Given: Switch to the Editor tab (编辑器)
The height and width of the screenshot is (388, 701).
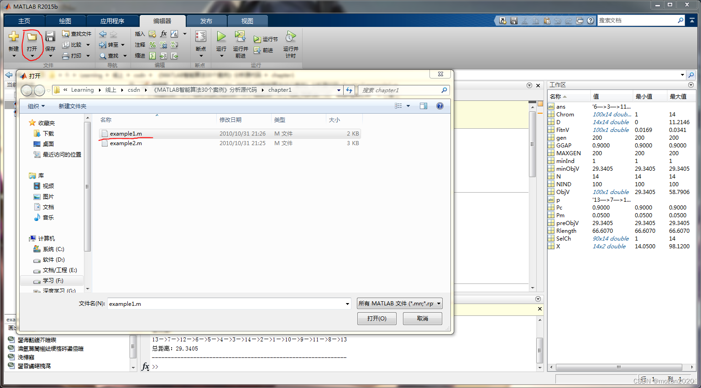Looking at the screenshot, I should pyautogui.click(x=162, y=21).
